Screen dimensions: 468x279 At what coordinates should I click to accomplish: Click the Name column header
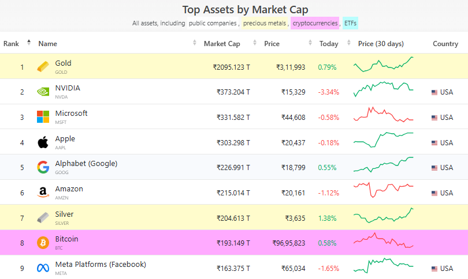(47, 44)
